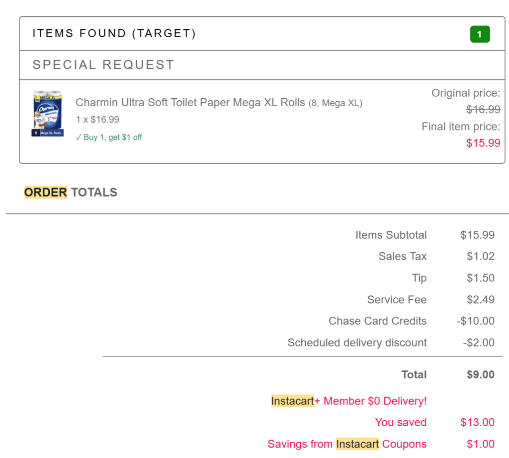
Task: Click the Chase Card Credits label
Action: click(377, 321)
